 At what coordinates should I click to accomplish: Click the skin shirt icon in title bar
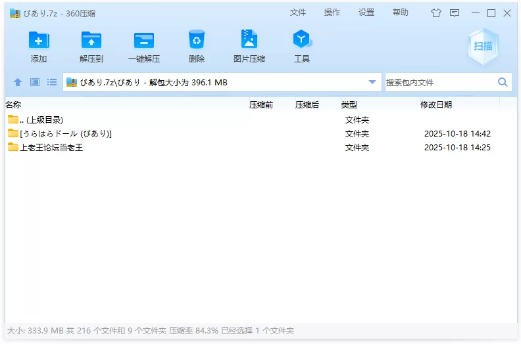coord(436,12)
